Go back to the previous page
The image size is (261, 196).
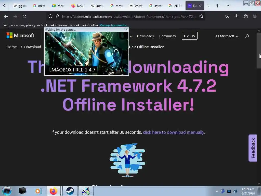pyautogui.click(x=6, y=17)
